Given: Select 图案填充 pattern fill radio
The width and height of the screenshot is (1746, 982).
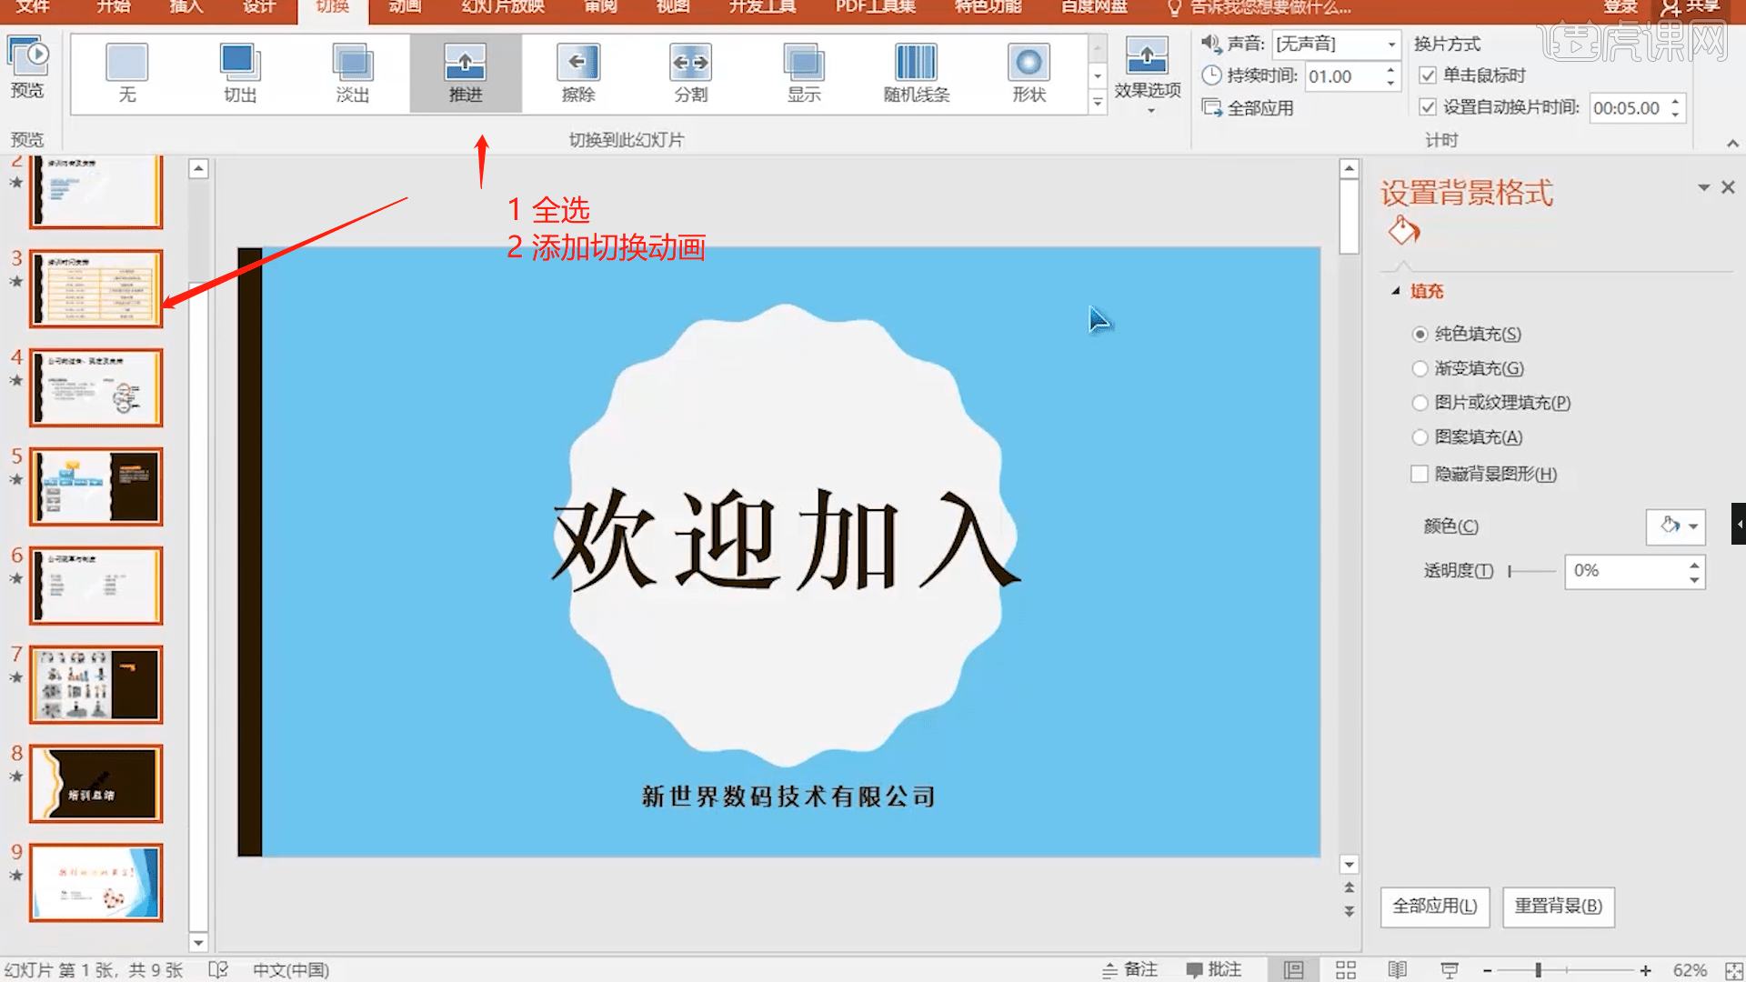Looking at the screenshot, I should (1420, 437).
